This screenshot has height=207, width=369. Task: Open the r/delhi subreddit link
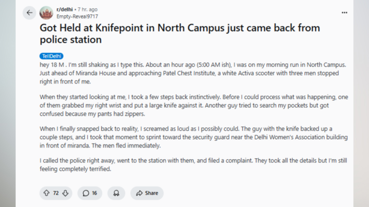[65, 9]
